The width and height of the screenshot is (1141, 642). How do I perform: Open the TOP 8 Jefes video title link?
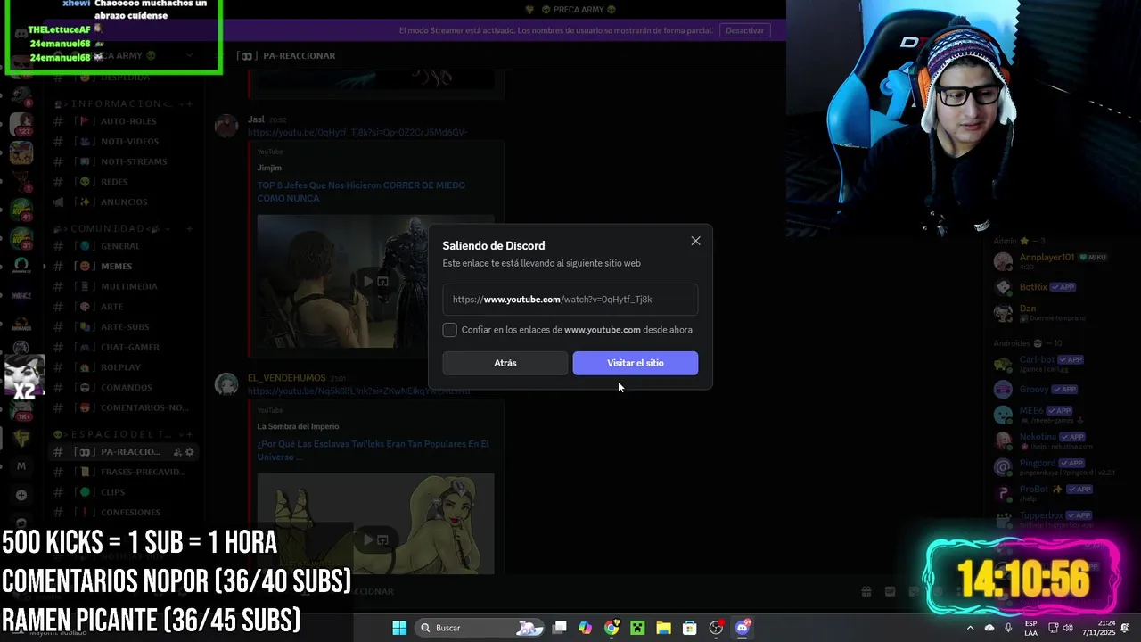click(x=361, y=192)
